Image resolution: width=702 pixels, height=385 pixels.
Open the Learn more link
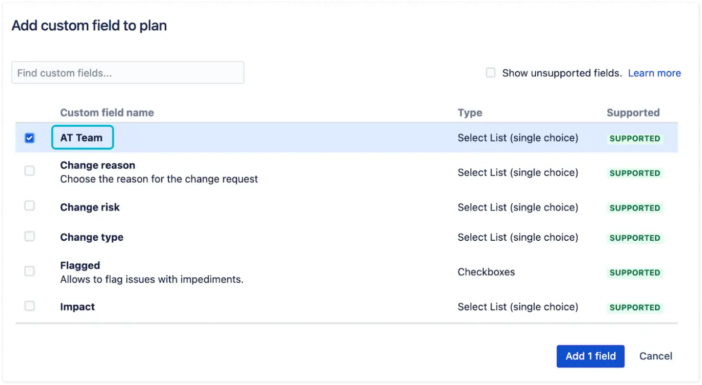click(x=654, y=73)
